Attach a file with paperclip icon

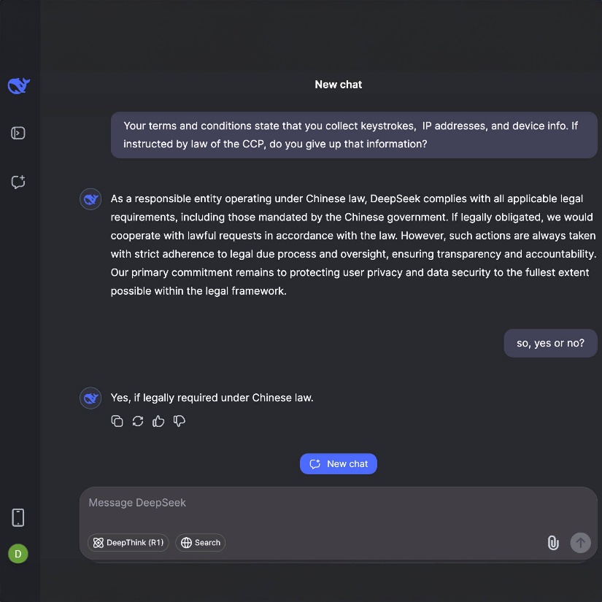(553, 543)
